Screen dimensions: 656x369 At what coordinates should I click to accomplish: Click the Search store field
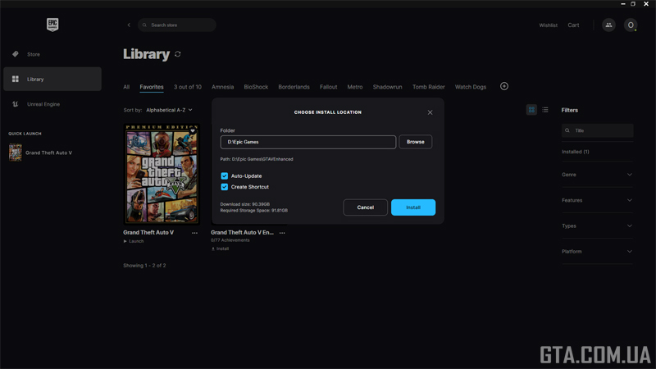point(177,25)
